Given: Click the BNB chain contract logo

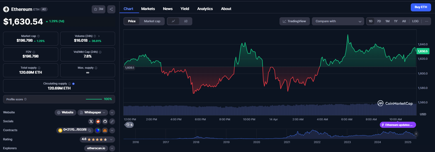Looking at the screenshot, I should pyautogui.click(x=60, y=130).
